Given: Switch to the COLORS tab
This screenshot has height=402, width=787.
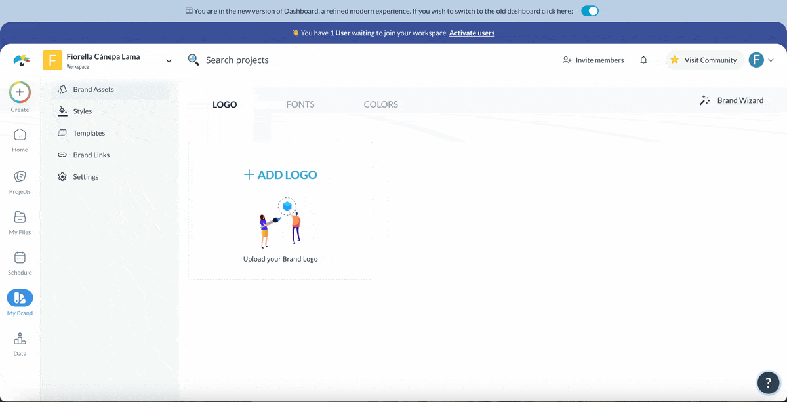Looking at the screenshot, I should tap(380, 104).
